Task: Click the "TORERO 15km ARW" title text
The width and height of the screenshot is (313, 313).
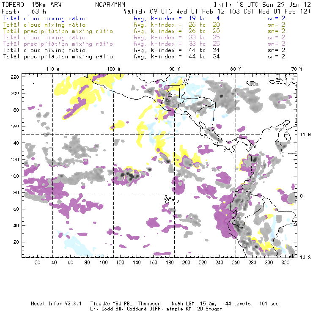Action: (32, 5)
